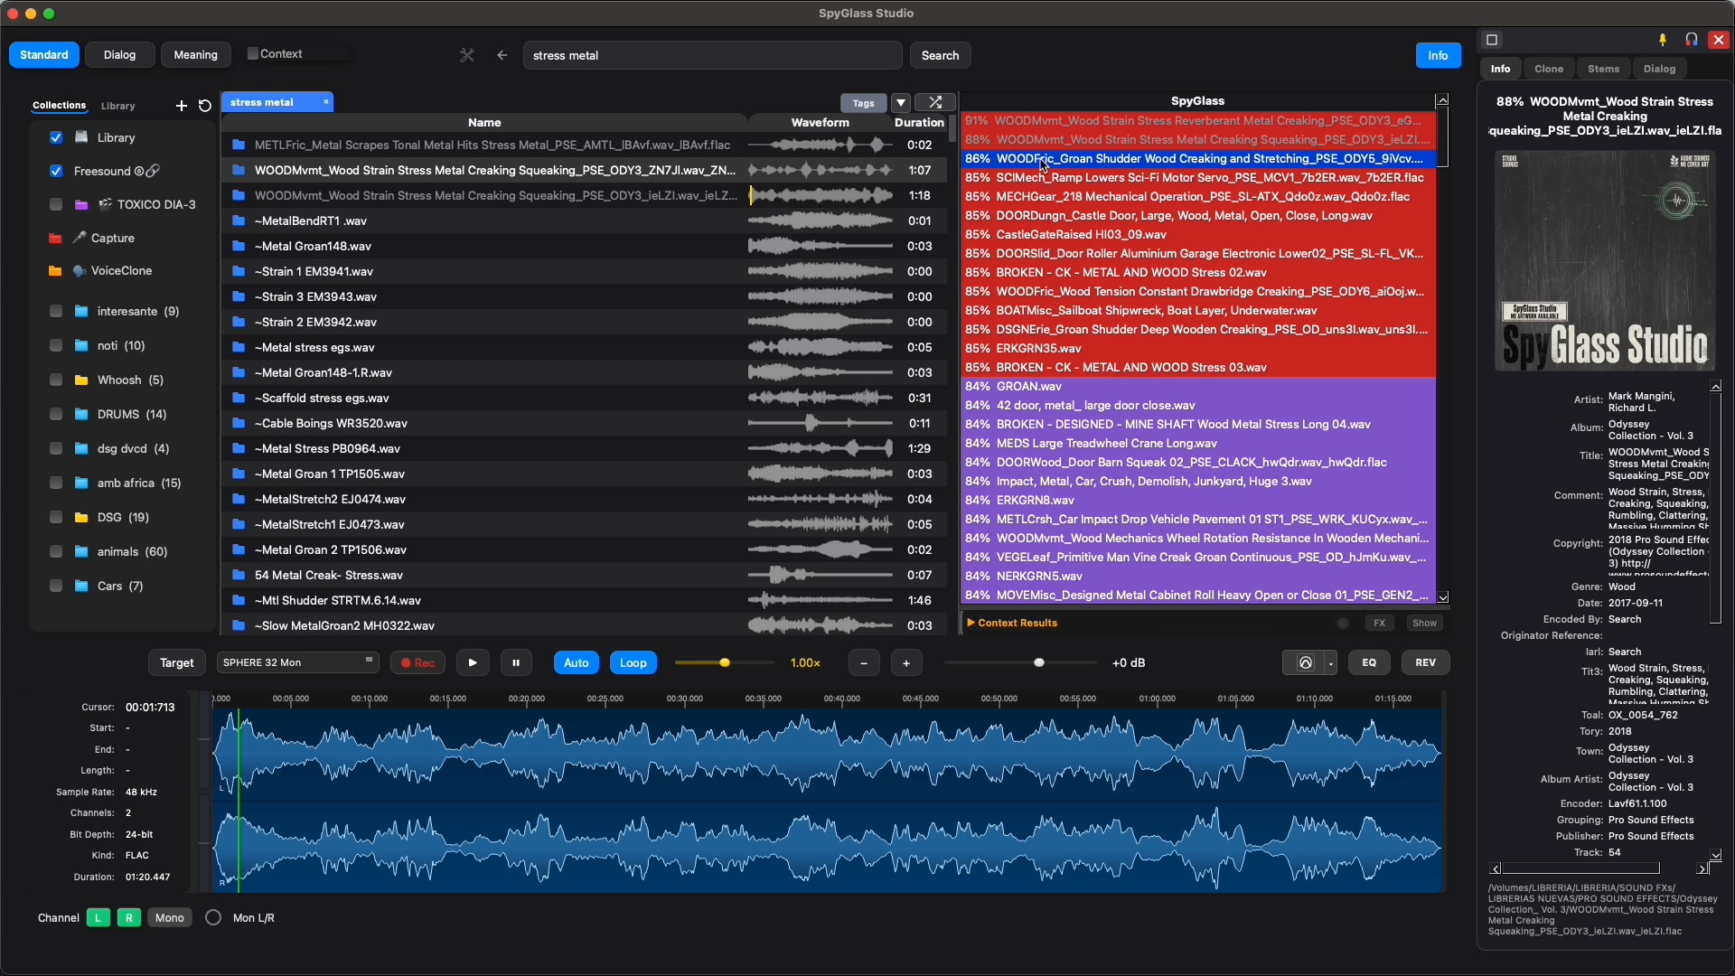Click the Search button
The width and height of the screenshot is (1735, 976).
[940, 55]
